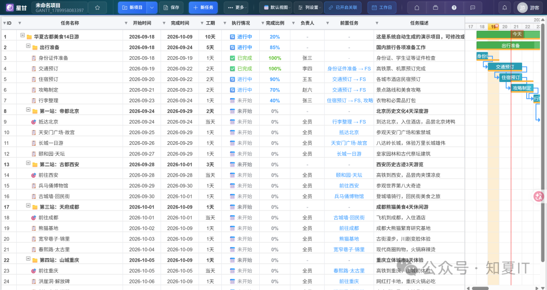Click the task icon beside 熊猫基地
This screenshot has width=547, height=290.
(x=33, y=228)
